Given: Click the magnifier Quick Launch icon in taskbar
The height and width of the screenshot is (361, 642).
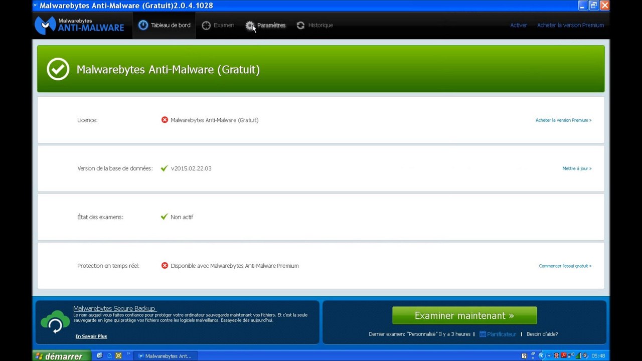Looking at the screenshot, I should (x=109, y=356).
